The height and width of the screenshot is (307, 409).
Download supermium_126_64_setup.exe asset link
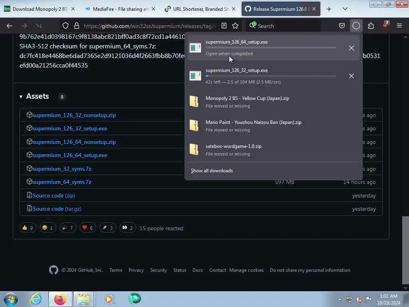pyautogui.click(x=69, y=155)
